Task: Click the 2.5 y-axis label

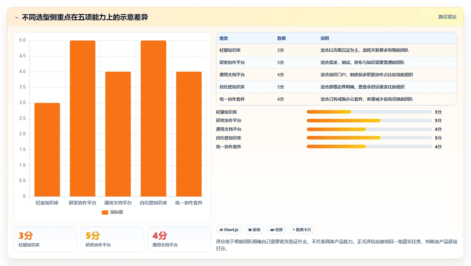Action: point(22,118)
